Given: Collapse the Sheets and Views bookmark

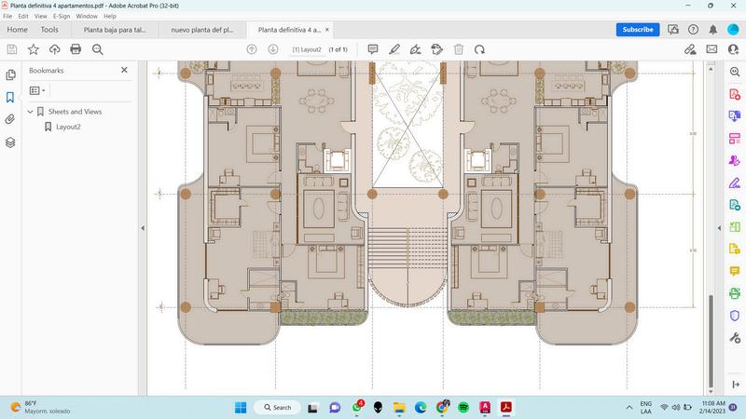Looking at the screenshot, I should pos(31,112).
